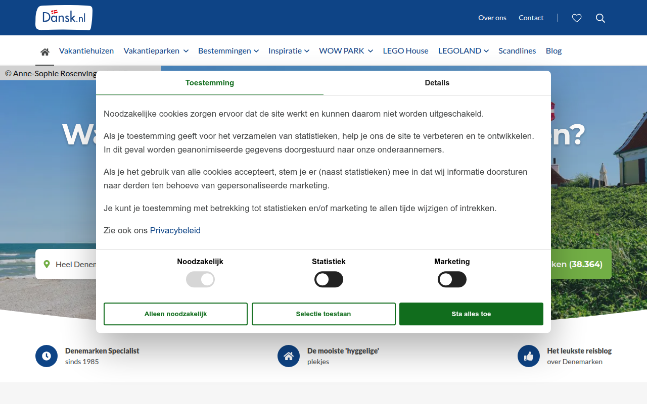Viewport: 647px width, 404px height.
Task: Click the Dansk.nl logo
Action: (64, 18)
